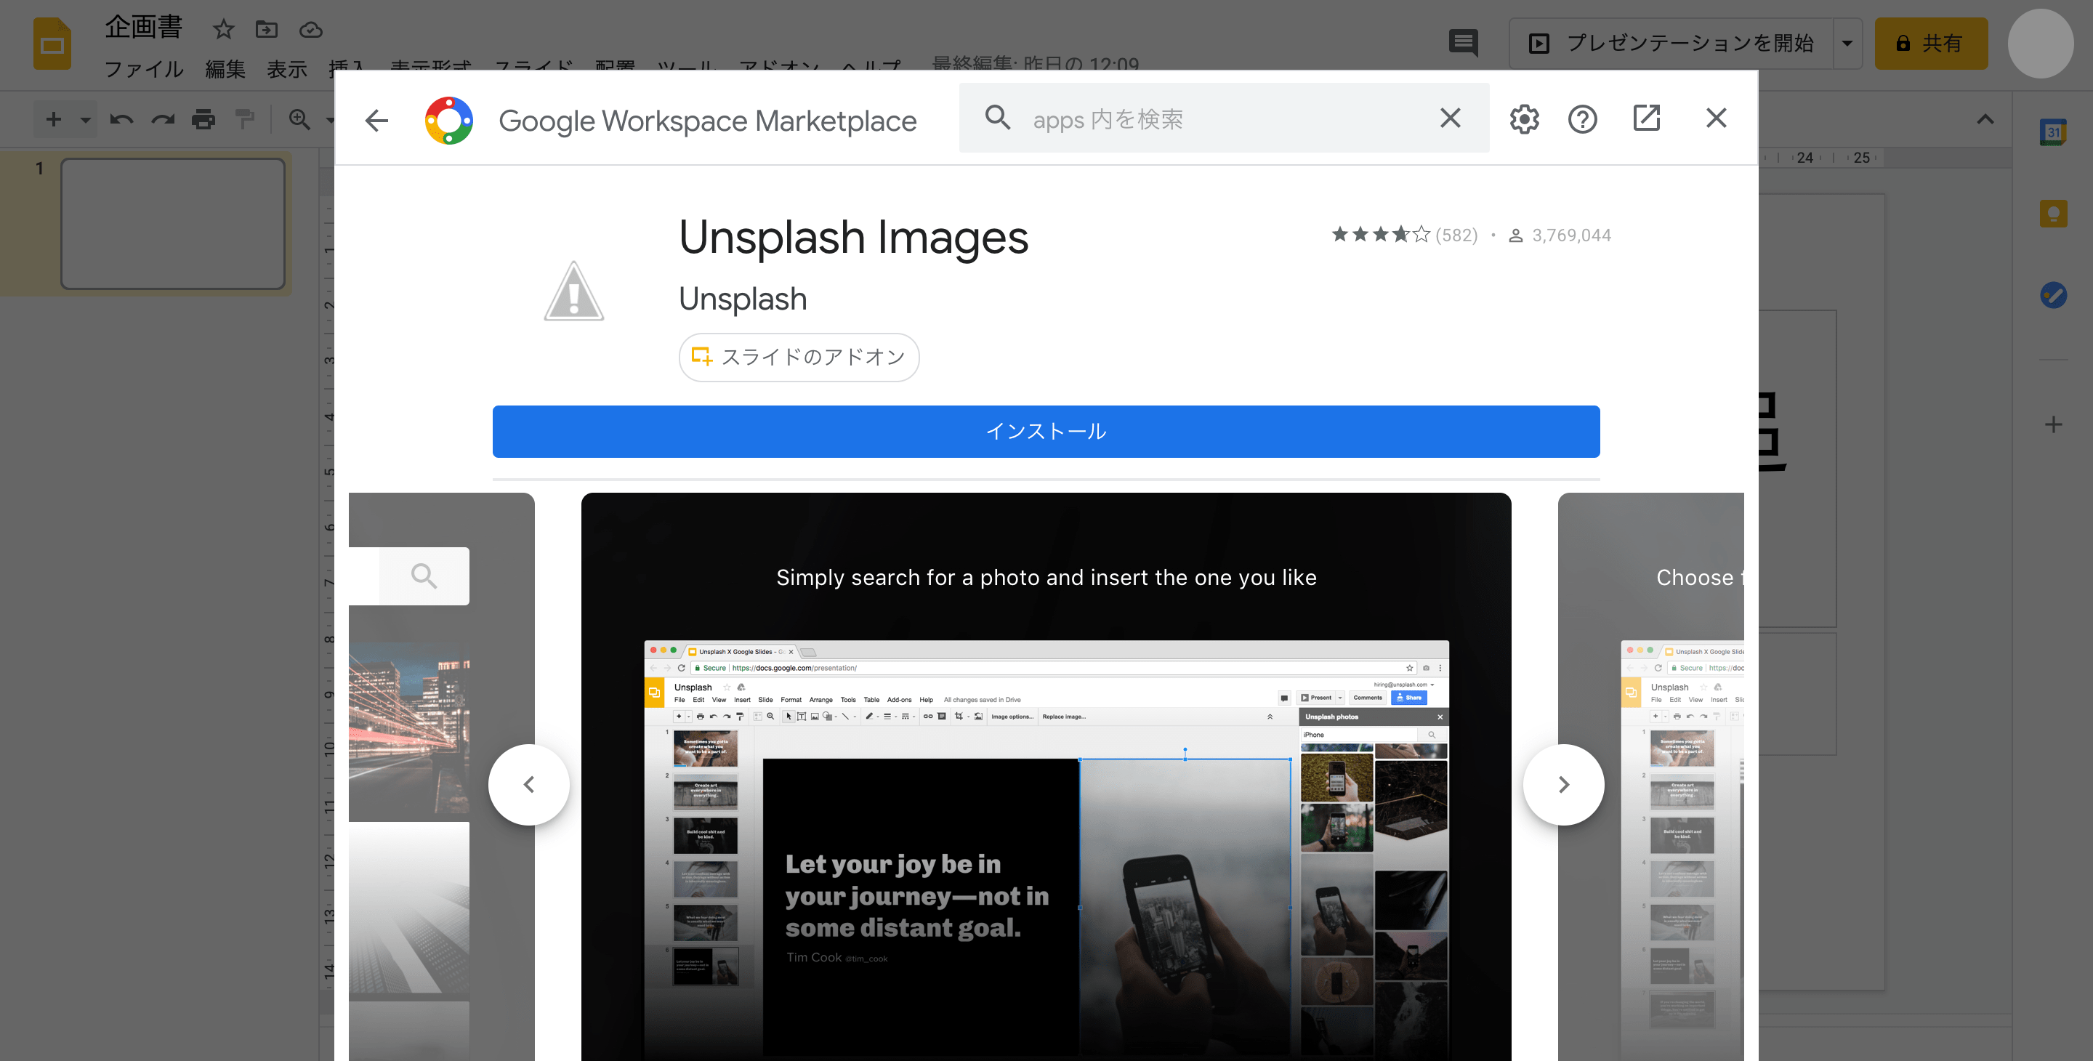Open marketplace help icon

pyautogui.click(x=1582, y=119)
